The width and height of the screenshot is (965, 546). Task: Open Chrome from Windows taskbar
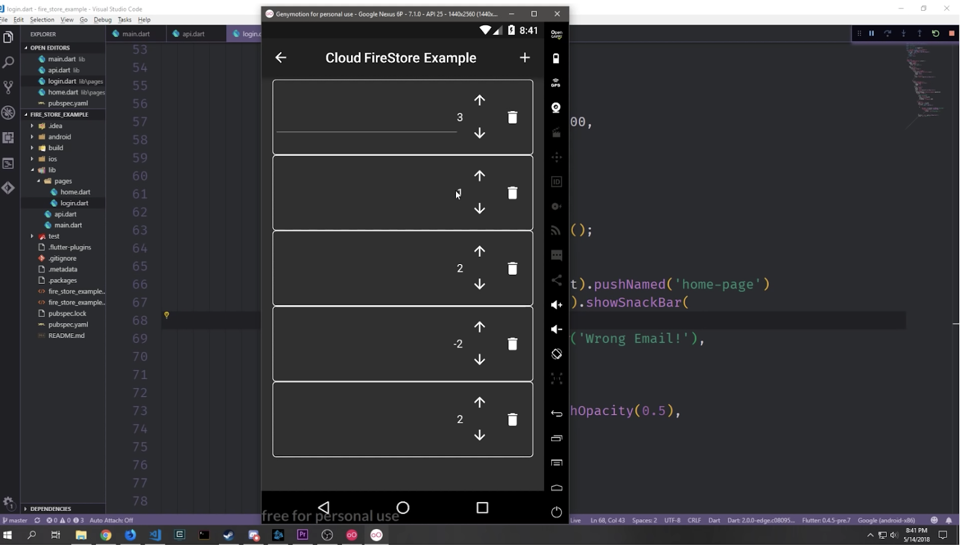point(106,535)
